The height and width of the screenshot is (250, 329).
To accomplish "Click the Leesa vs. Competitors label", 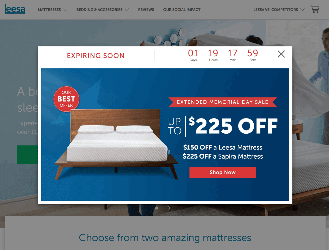I will (x=276, y=10).
